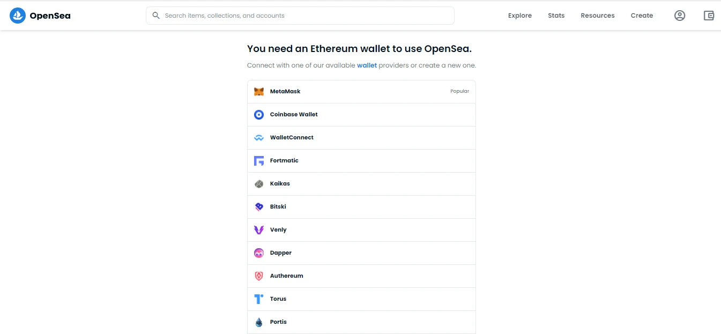Choose the Authereum wallet option

tap(361, 276)
